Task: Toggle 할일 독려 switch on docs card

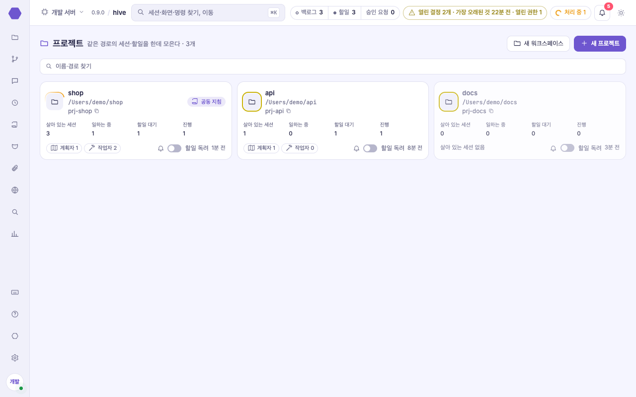Action: click(567, 148)
